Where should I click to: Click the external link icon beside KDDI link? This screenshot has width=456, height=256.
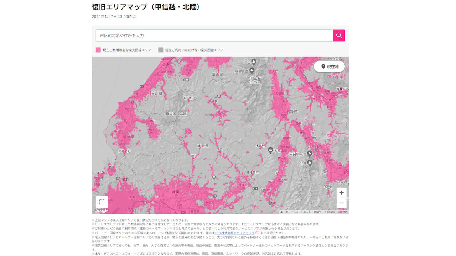[x=257, y=233]
